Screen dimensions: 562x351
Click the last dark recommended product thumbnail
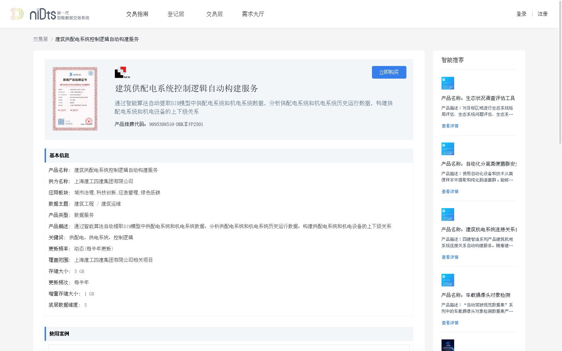[x=448, y=345]
